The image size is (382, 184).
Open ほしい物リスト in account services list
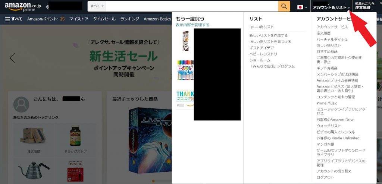point(329,45)
